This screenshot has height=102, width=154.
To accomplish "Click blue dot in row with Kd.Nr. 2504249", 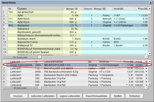I will click(x=146, y=68).
